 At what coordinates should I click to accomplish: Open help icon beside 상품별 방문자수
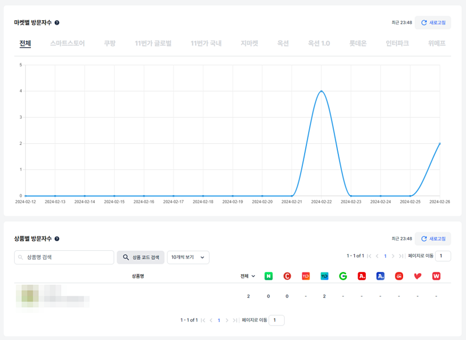[x=57, y=239]
